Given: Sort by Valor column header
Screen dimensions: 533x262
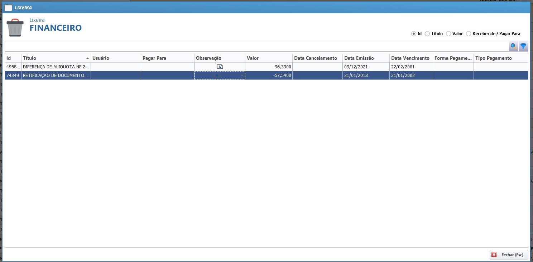Looking at the screenshot, I should click(x=269, y=58).
